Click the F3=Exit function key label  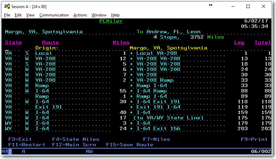point(20,140)
